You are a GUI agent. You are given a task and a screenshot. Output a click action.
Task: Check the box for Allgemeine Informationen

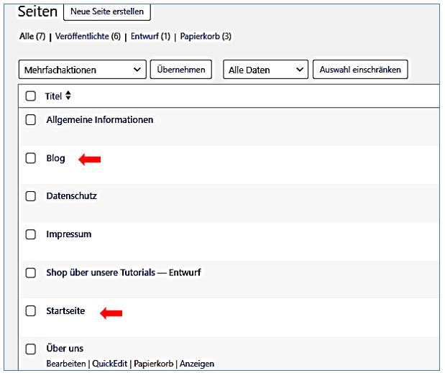pos(30,120)
